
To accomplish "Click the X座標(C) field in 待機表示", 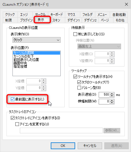I will point(102,54).
